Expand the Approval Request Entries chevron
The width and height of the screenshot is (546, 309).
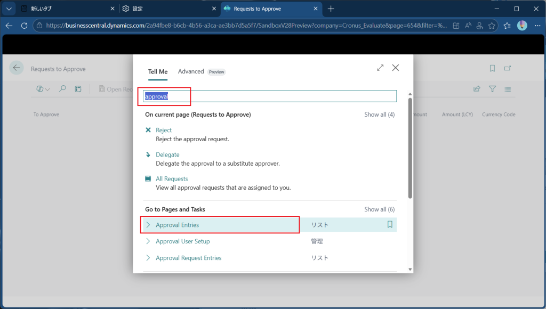point(148,258)
